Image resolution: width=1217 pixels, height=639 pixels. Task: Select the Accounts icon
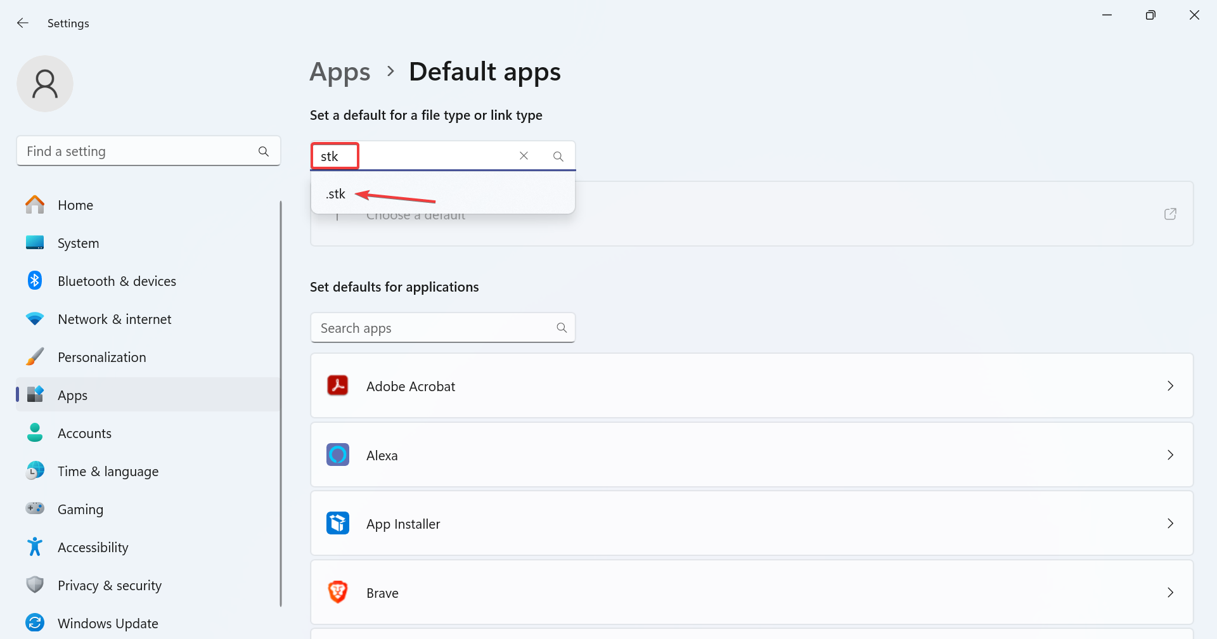tap(35, 432)
